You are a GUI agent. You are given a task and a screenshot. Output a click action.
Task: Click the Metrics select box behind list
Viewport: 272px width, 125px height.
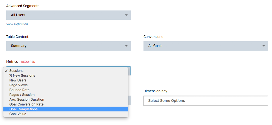coord(129,71)
